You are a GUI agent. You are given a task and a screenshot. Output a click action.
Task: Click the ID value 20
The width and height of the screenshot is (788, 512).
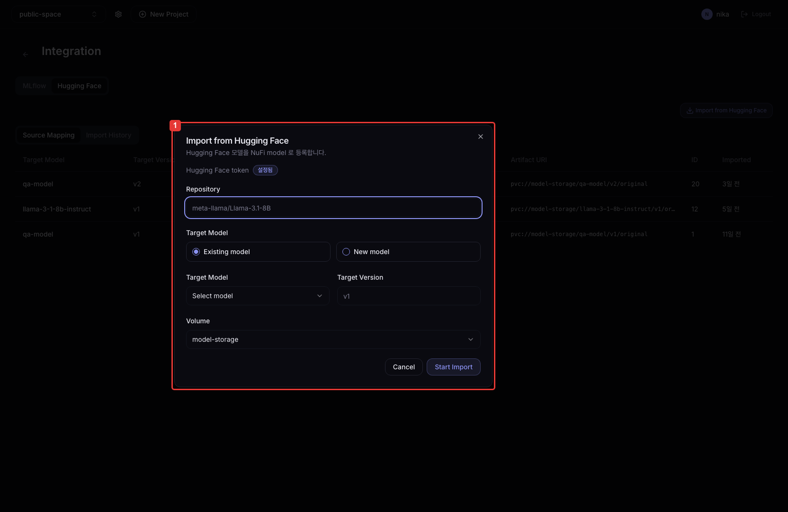pos(695,184)
